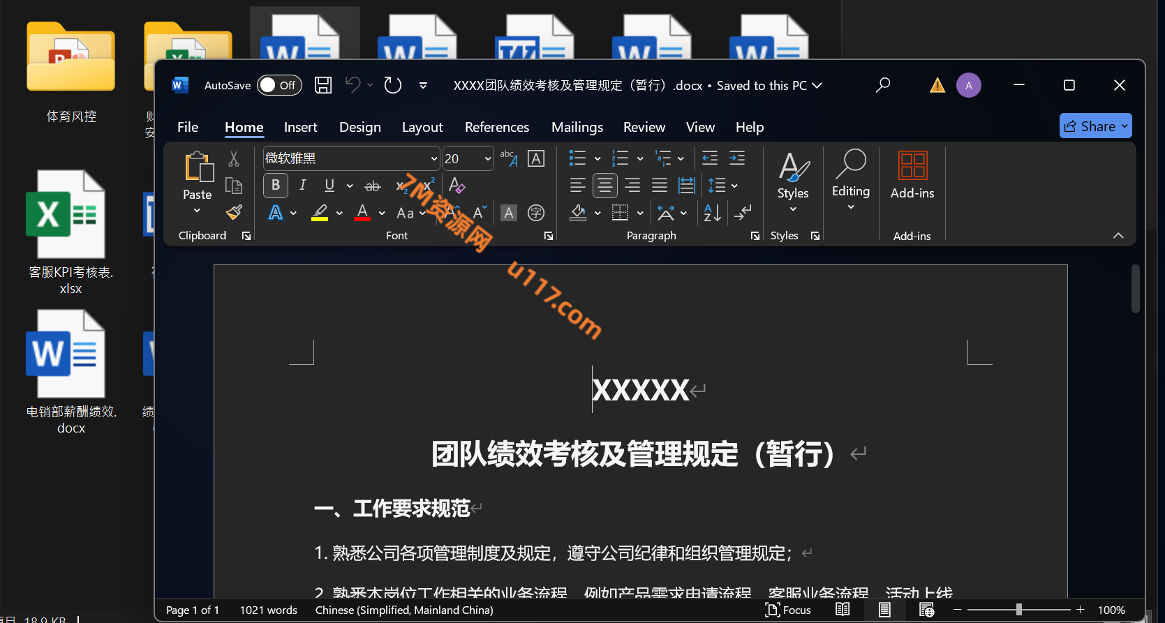Click the Sort A-Z icon

[x=712, y=213]
